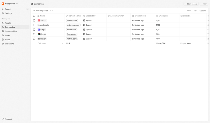Click the Domain Name column header
The height and width of the screenshot is (123, 210).
pos(73,16)
